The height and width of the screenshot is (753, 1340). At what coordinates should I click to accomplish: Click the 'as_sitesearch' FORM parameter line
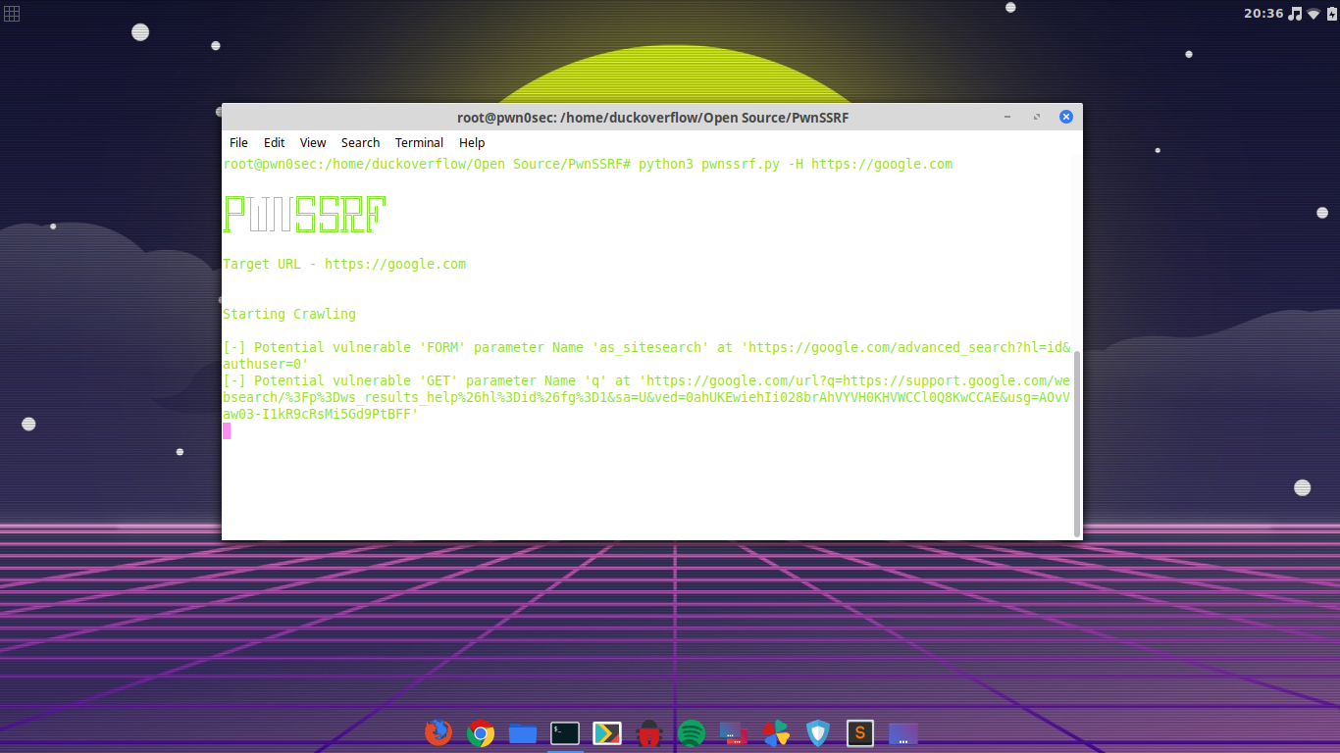pos(646,356)
